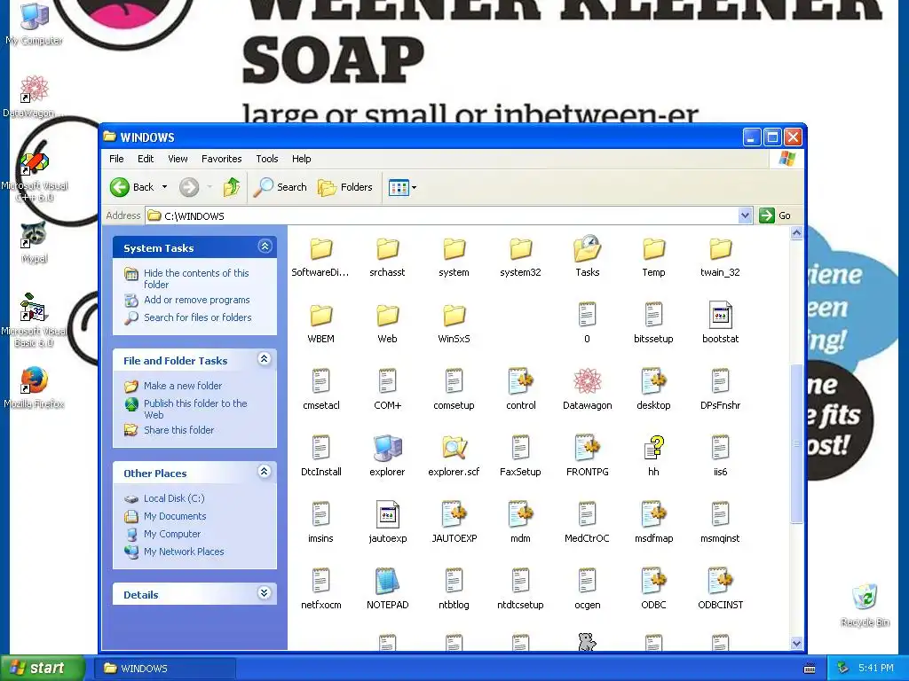
Task: Click the Search toolbar button
Action: click(x=281, y=187)
